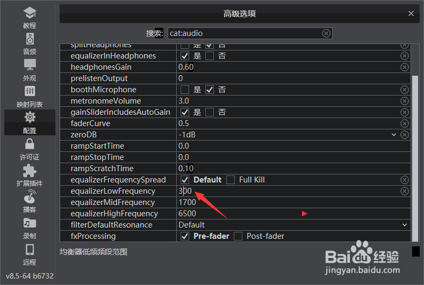Reset equalizerLowFrequency to default

405,191
